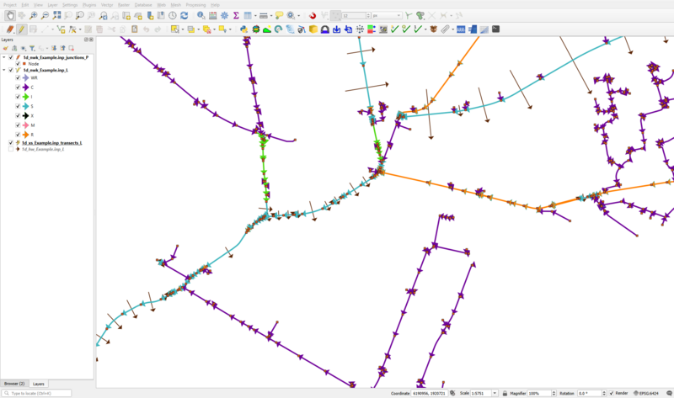Click the Zoom In magnifier tool
This screenshot has width=674, height=398.
pos(33,16)
